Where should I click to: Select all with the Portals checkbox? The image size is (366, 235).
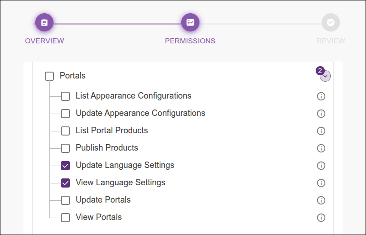click(x=49, y=76)
